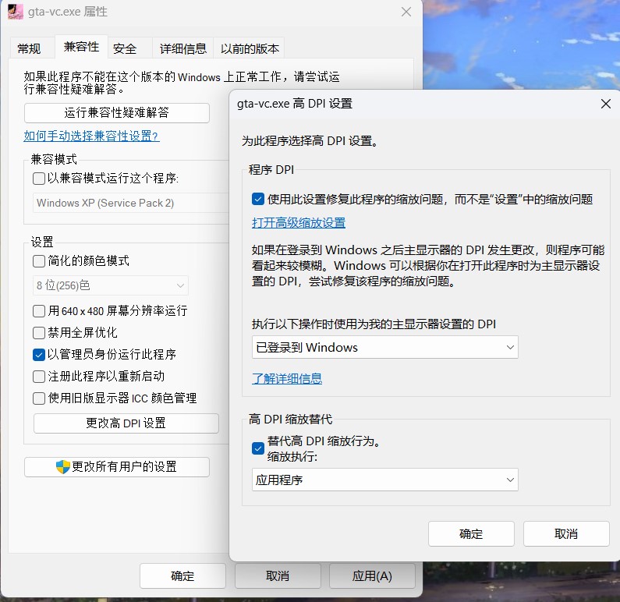Confirm DPI dialog with 确定
This screenshot has width=620, height=602.
click(x=471, y=534)
